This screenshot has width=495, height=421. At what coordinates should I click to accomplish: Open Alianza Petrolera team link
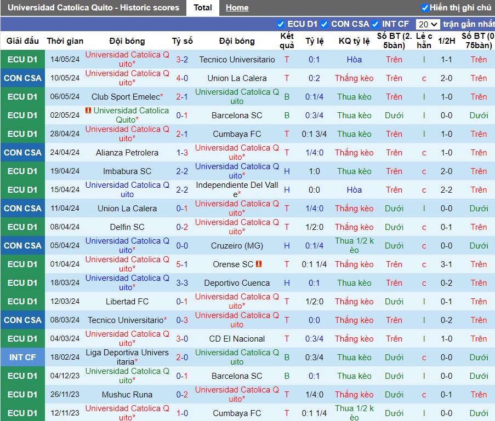point(127,153)
